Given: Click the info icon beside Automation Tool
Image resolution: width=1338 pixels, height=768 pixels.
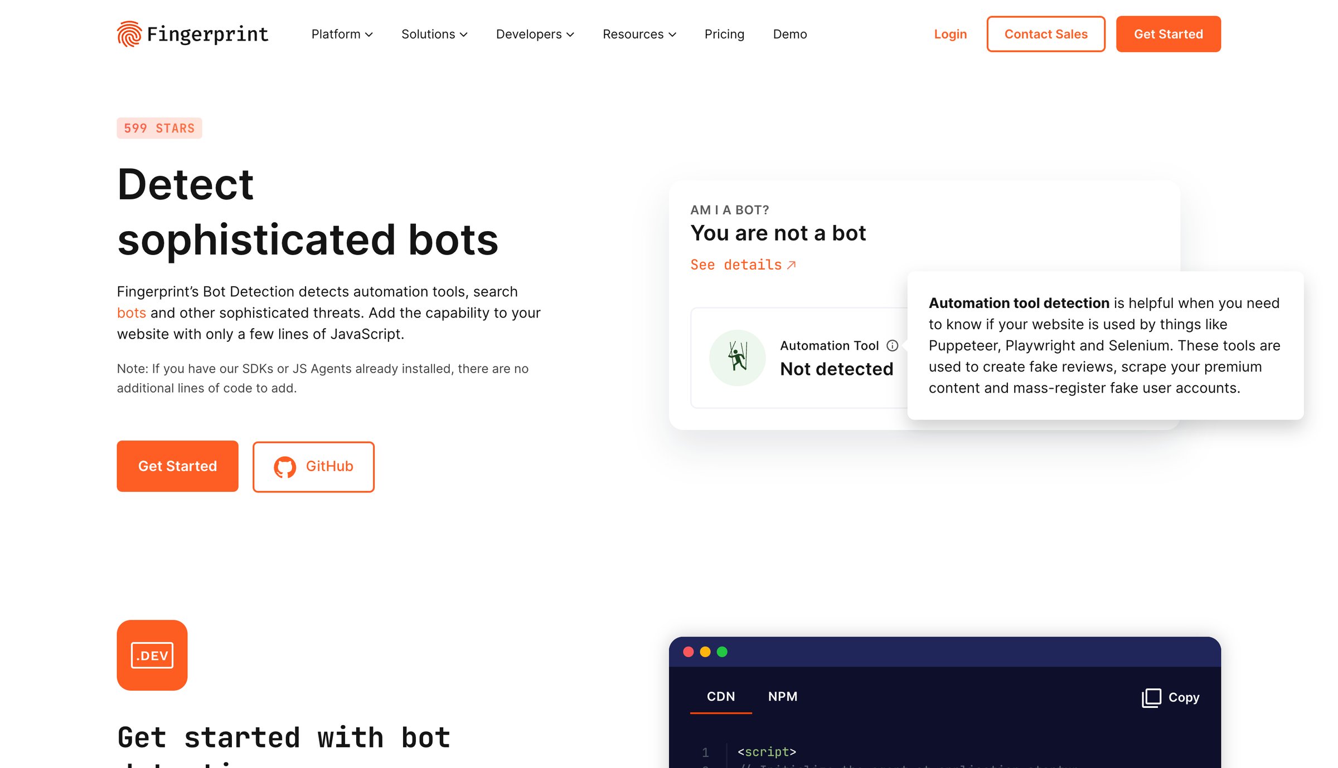Looking at the screenshot, I should click(x=892, y=345).
